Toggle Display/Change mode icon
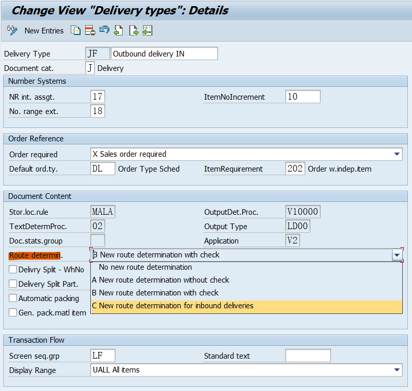The height and width of the screenshot is (391, 412). point(11,31)
